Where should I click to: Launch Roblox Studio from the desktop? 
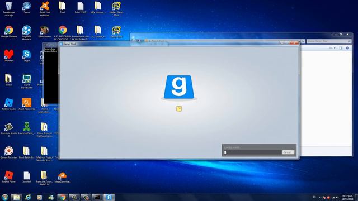click(9, 104)
